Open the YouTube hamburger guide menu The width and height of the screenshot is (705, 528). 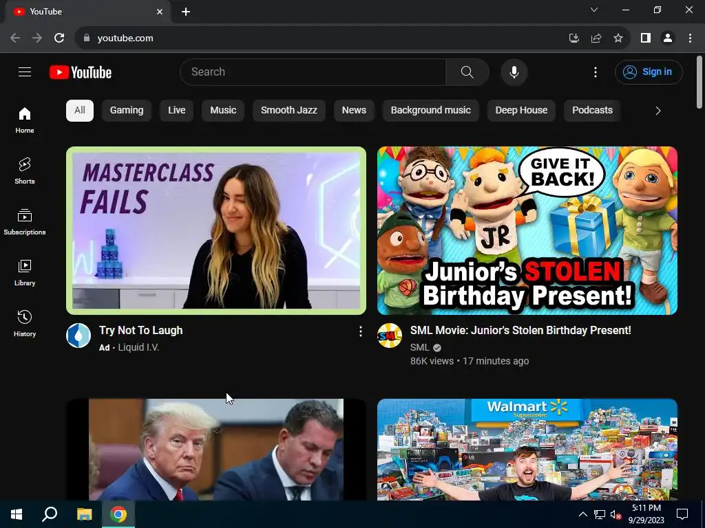coord(25,71)
